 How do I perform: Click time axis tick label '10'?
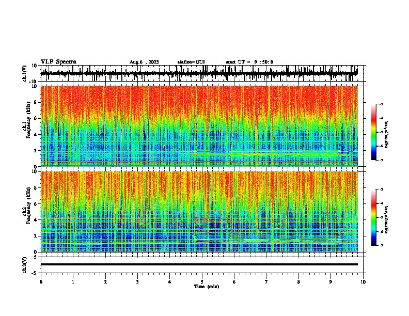[363, 282]
